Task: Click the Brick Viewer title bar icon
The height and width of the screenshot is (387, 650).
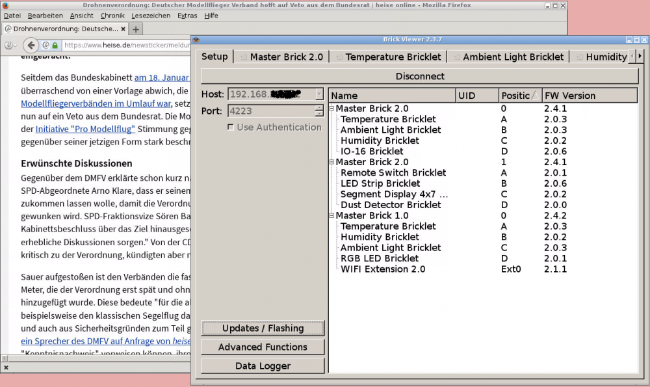Action: [x=196, y=40]
